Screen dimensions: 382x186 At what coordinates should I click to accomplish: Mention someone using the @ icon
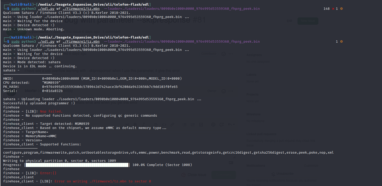coord(213,125)
